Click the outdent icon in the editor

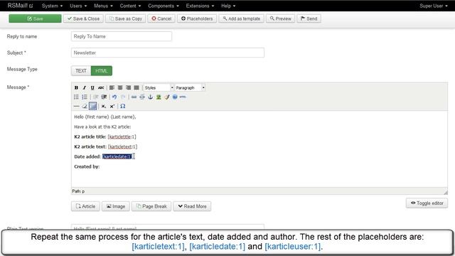96,97
